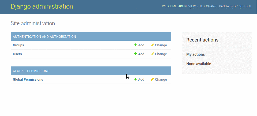
Task: Click View Site in the header
Action: 196,6
